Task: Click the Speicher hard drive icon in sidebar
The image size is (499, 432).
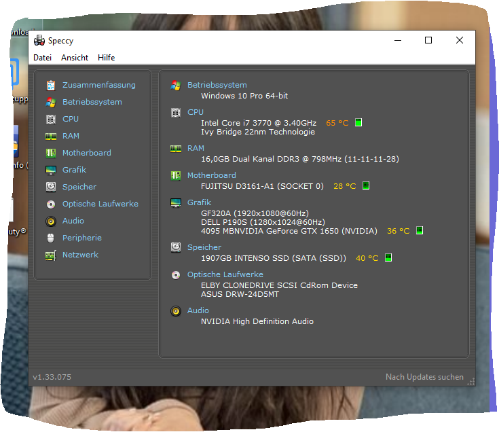Action: [51, 187]
